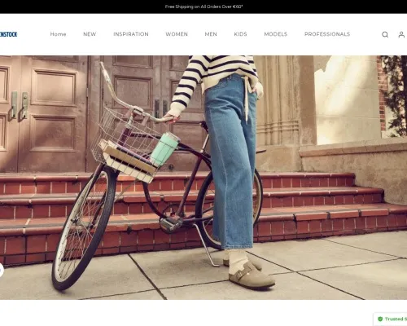This screenshot has width=407, height=326.
Task: Open the WOMEN menu
Action: click(177, 34)
